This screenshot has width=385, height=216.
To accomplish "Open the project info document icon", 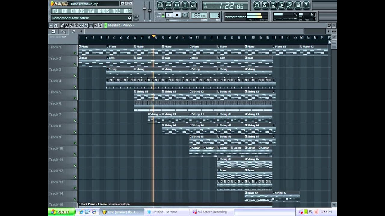I will click(x=297, y=5).
